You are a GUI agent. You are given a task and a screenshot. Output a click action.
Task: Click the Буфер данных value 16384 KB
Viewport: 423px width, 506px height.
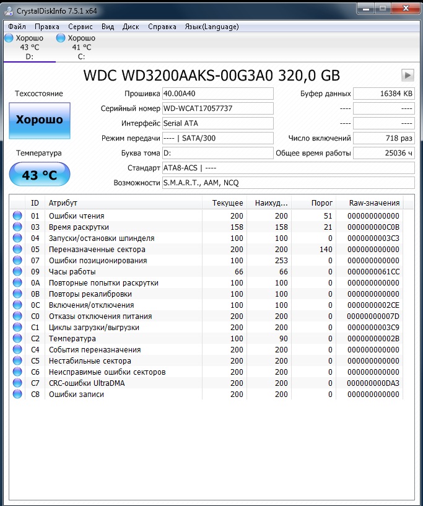384,94
